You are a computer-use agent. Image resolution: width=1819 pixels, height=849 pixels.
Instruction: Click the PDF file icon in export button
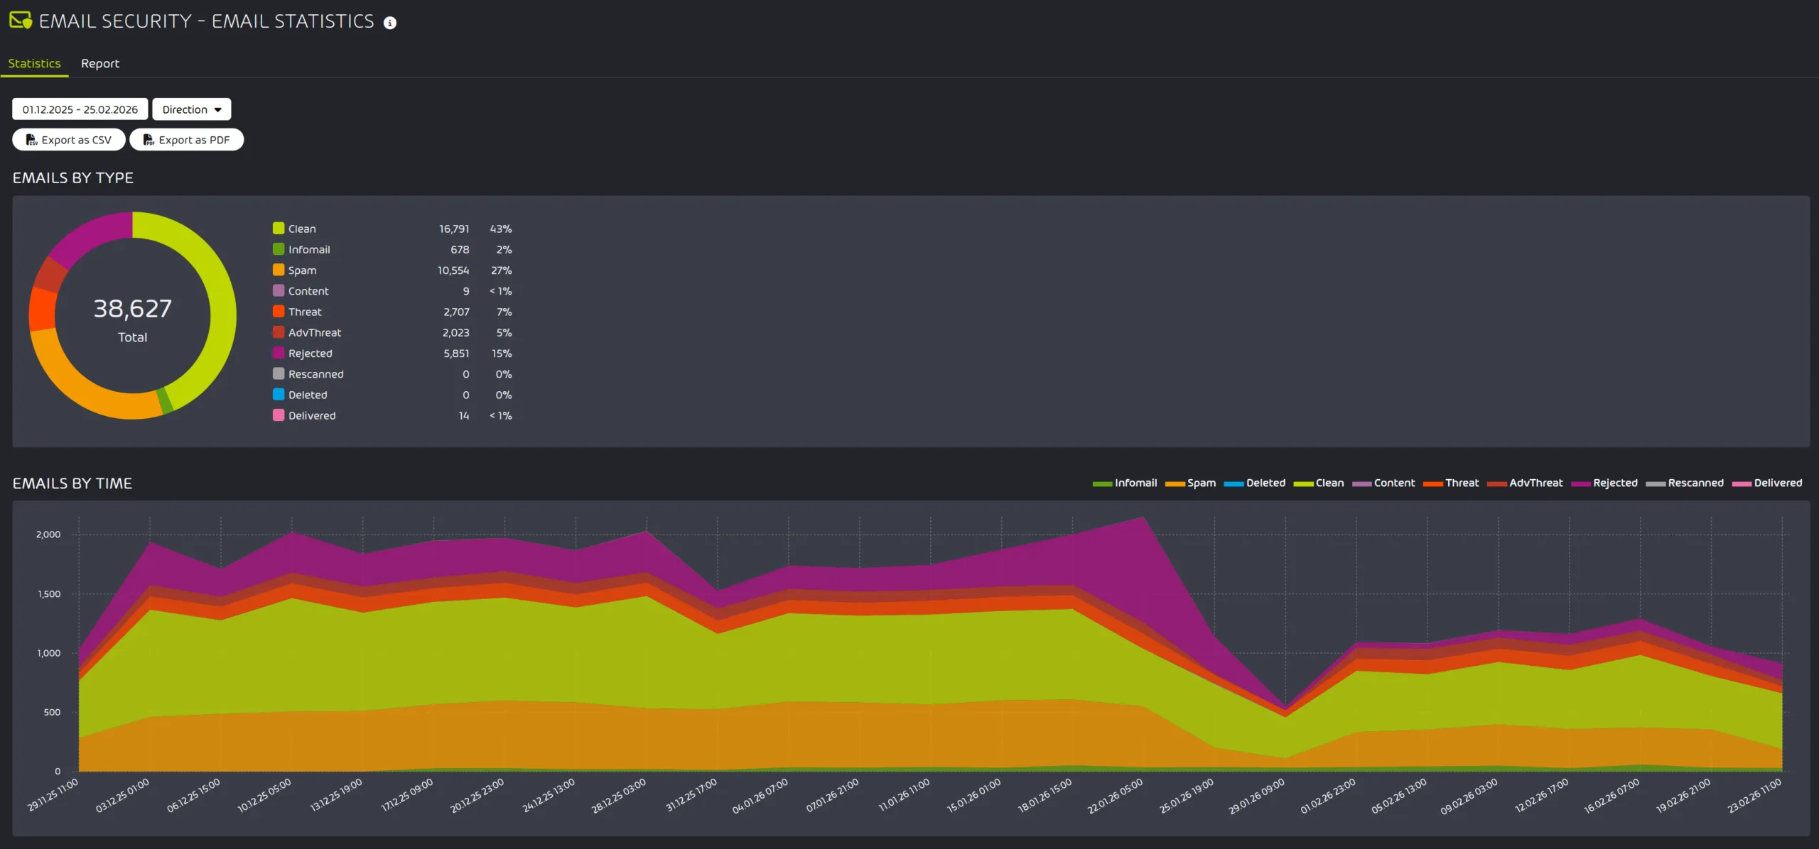tap(149, 140)
